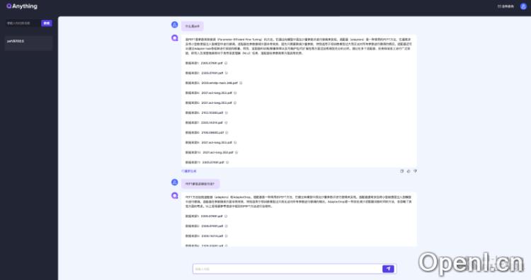Click the purple new-chat button in the sidebar
This screenshot has width=531, height=280.
(x=47, y=23)
